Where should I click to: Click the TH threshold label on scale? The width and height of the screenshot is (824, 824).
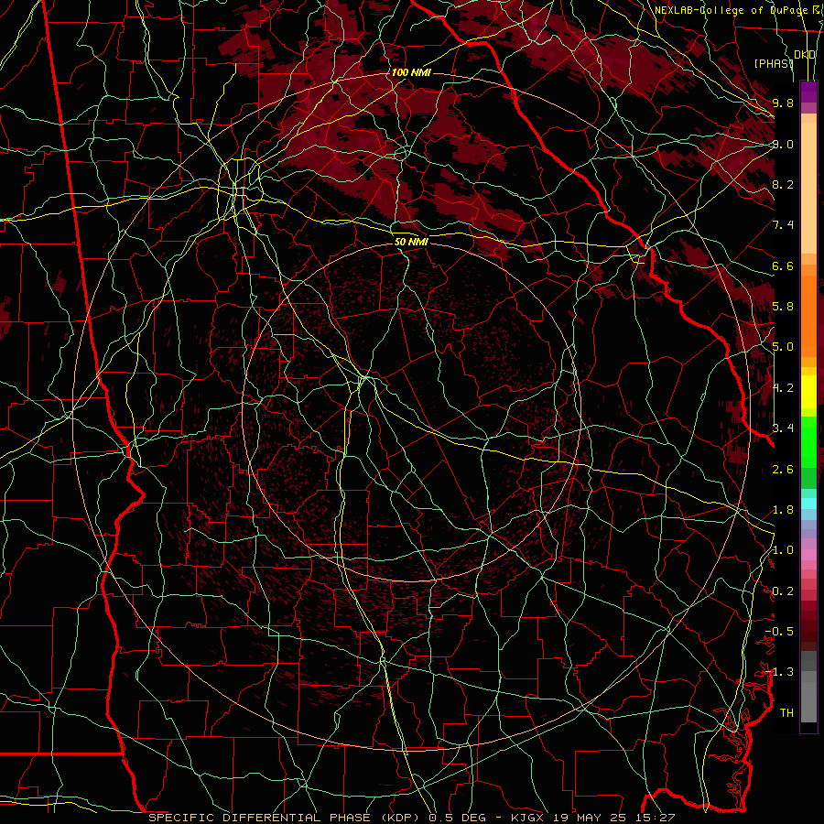point(786,713)
